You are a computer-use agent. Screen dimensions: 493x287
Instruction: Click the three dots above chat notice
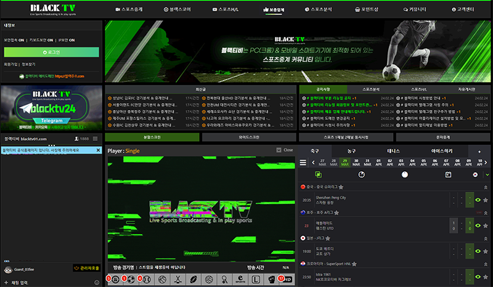click(x=52, y=145)
